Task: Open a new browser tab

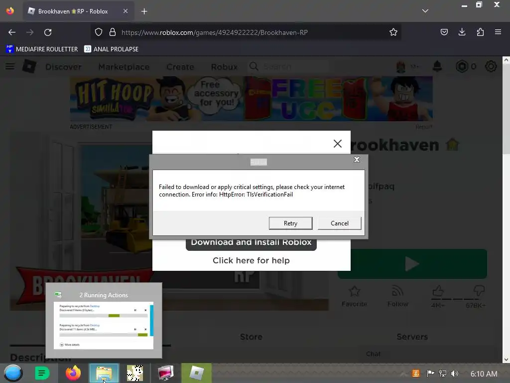Action: pos(144,11)
